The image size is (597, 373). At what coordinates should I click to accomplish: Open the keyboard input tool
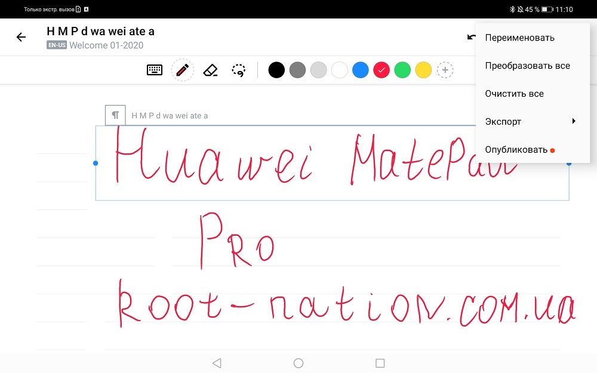[155, 70]
